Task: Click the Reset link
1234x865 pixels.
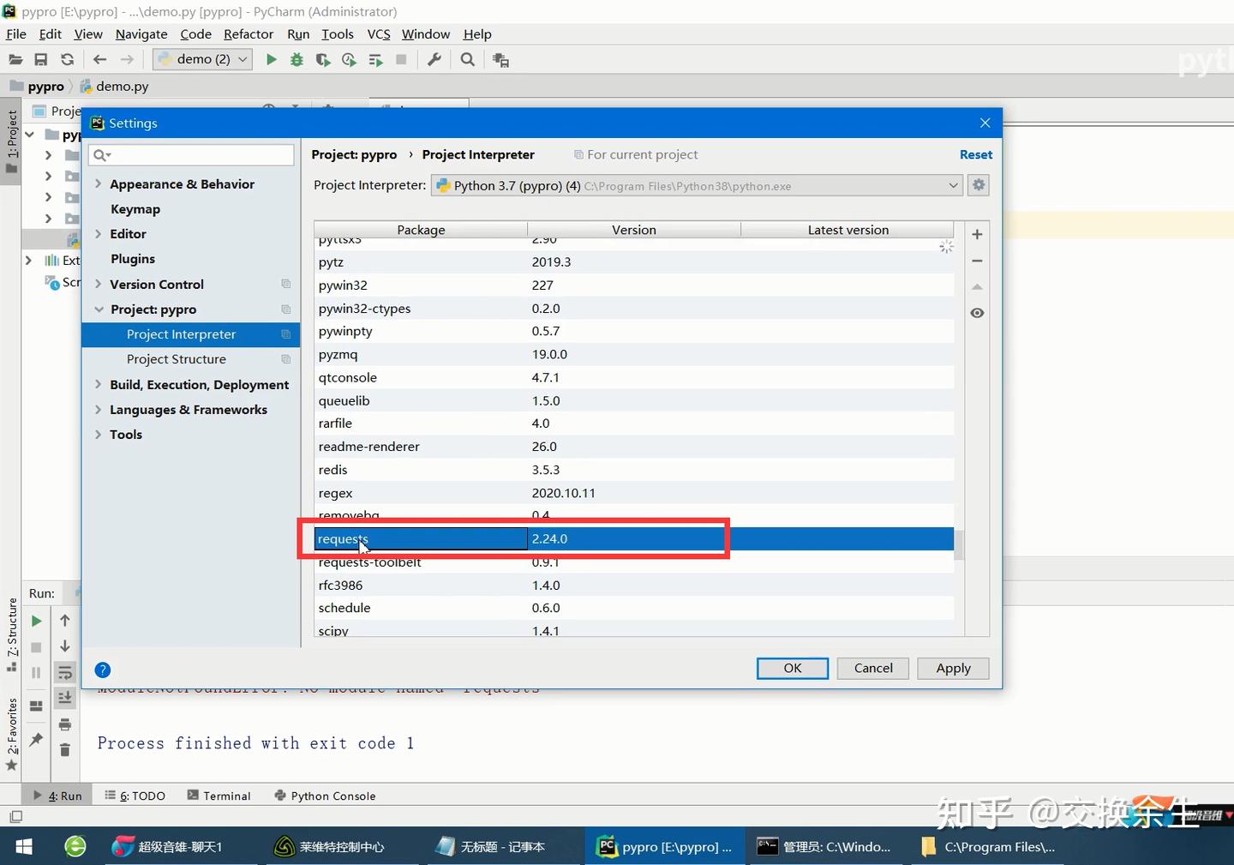Action: pyautogui.click(x=975, y=154)
